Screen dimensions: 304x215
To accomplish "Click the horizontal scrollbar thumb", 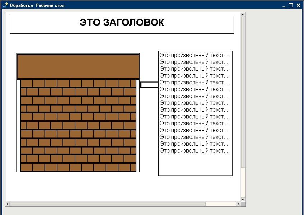I will pyautogui.click(x=108, y=204).
